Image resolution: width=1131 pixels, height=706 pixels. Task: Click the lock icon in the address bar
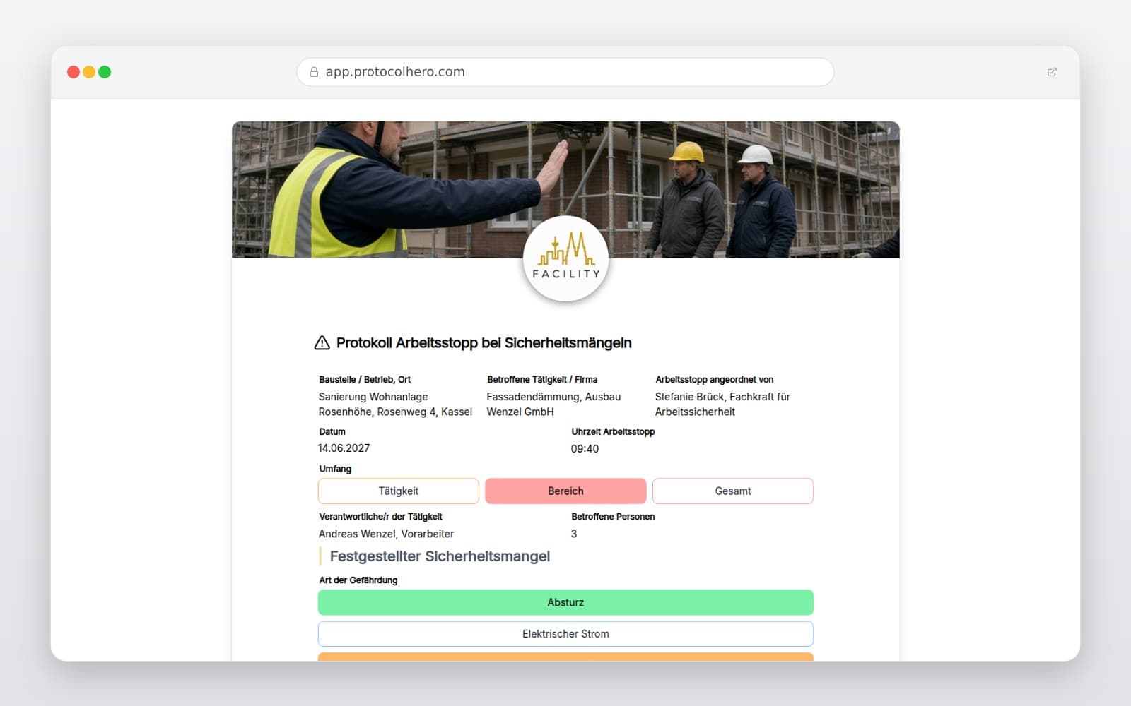click(314, 72)
